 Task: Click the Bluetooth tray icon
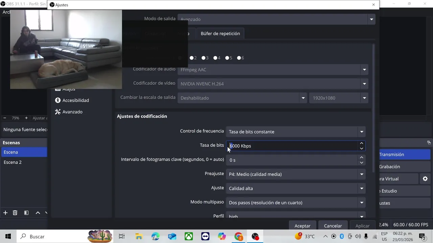[x=342, y=236]
